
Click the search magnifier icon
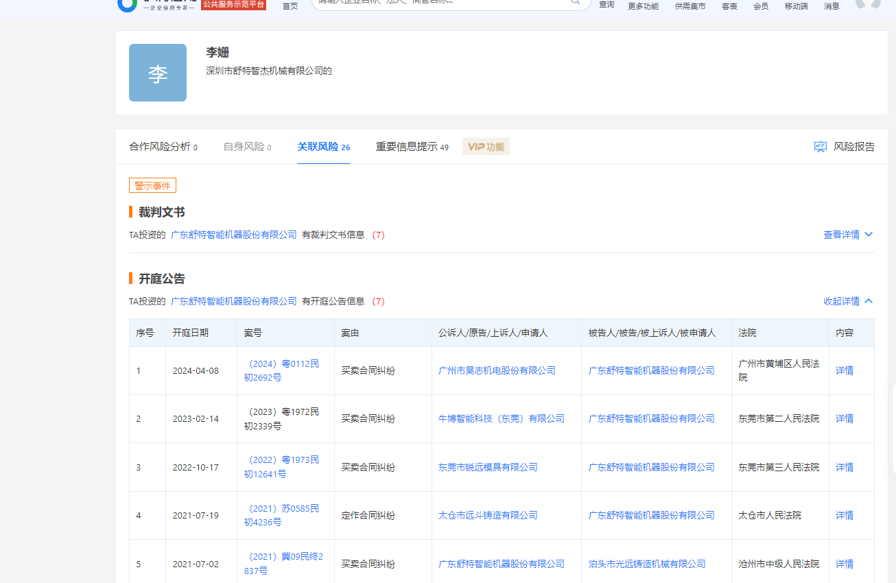tap(576, 2)
